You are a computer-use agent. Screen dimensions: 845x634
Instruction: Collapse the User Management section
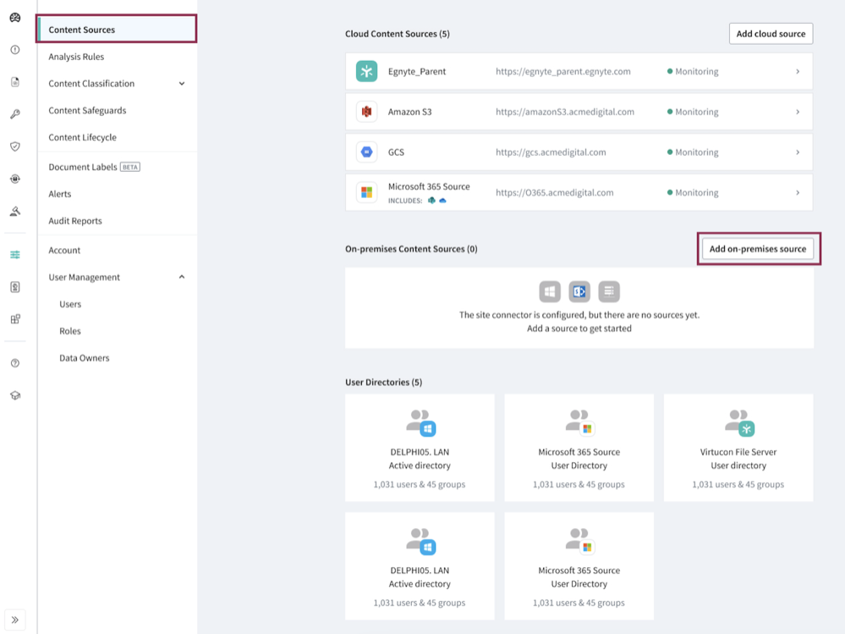pyautogui.click(x=182, y=278)
